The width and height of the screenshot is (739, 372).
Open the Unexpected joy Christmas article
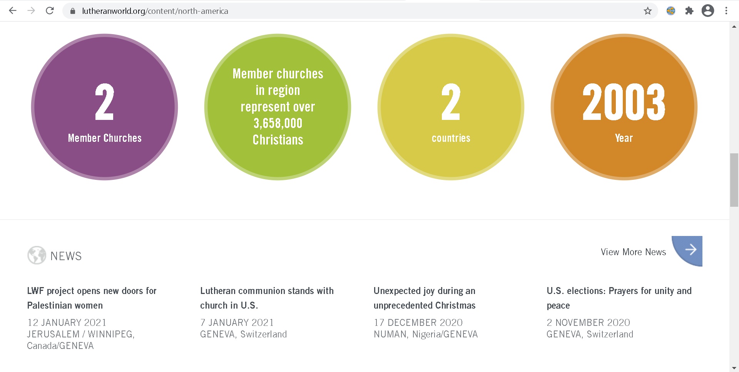coord(425,298)
